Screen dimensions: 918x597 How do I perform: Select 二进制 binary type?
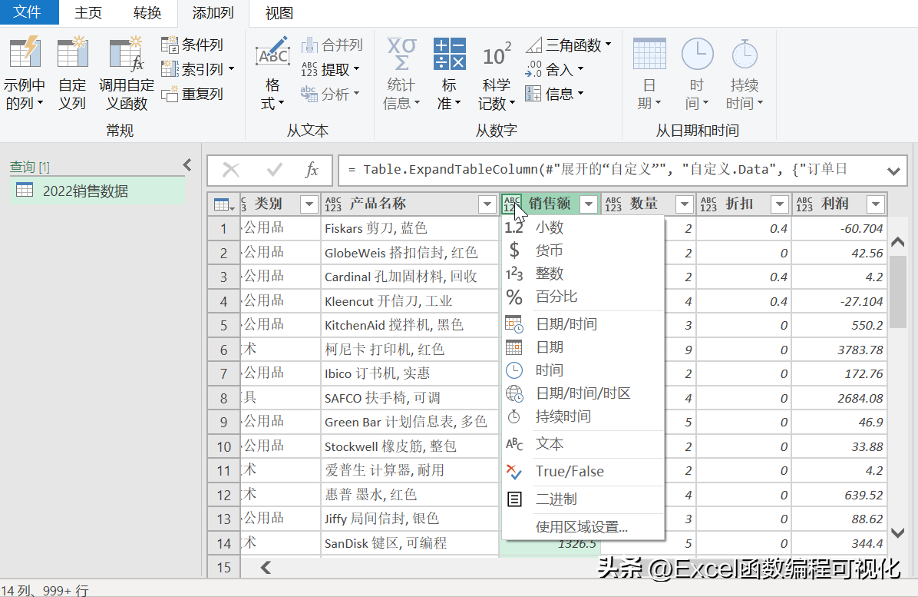coord(583,499)
